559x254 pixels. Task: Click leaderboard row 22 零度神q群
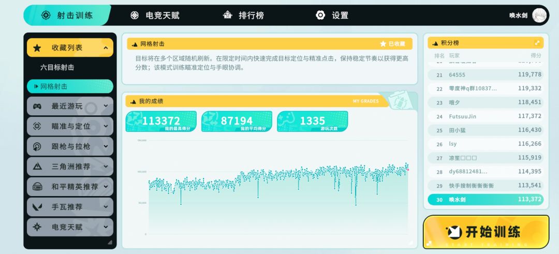[x=486, y=88]
